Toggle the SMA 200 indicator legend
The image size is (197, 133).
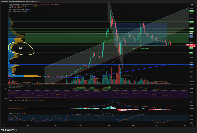click(18, 11)
